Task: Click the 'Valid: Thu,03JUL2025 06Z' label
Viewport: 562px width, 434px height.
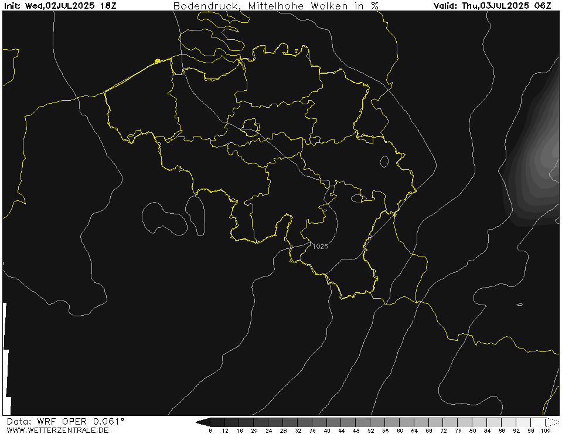Action: (492, 6)
